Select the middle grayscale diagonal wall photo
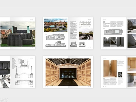136x102 pixels. pyautogui.click(x=113, y=42)
